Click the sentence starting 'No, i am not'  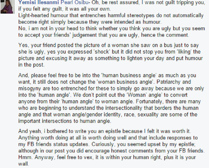pyautogui.click(x=112, y=32)
